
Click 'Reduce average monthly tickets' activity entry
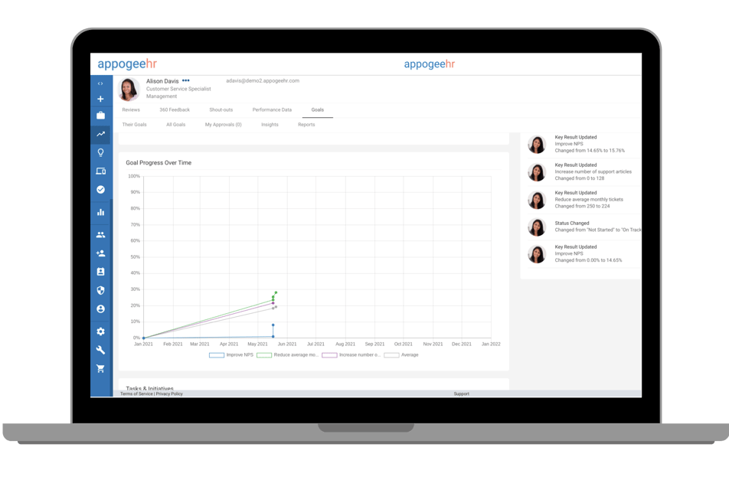[584, 199]
